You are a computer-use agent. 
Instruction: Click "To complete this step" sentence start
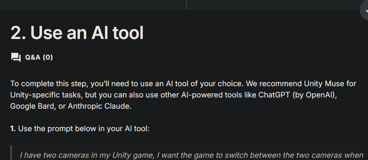tap(42, 83)
